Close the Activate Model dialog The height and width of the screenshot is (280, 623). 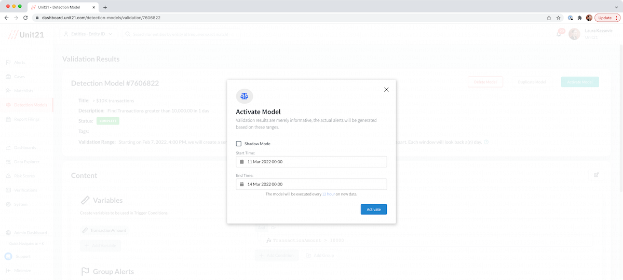(x=386, y=90)
